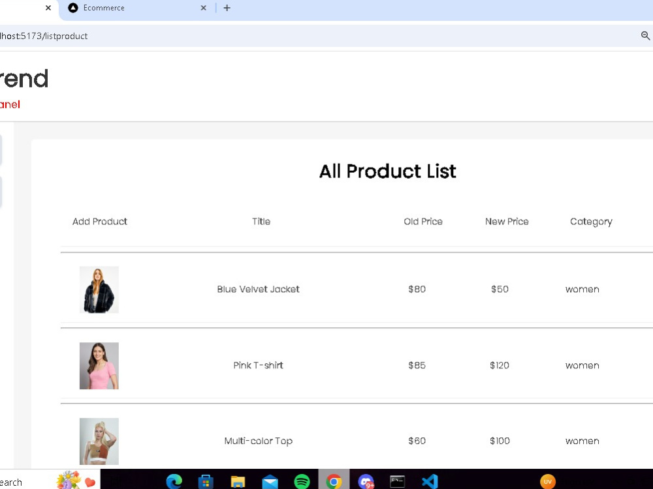Image resolution: width=653 pixels, height=489 pixels.
Task: Click the flower search highlight icon
Action: point(69,481)
